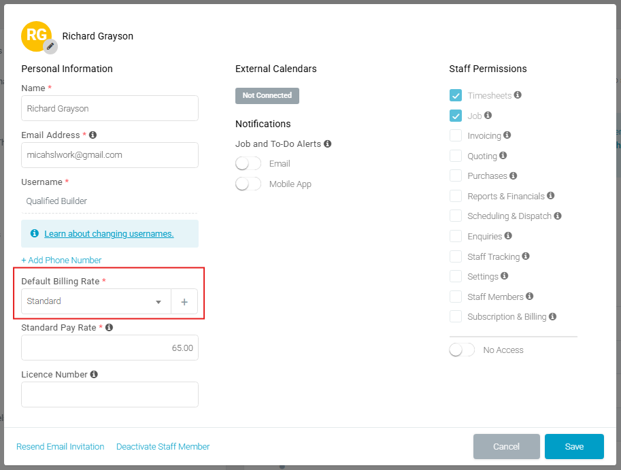Click info icon next to Standard Pay Rate
This screenshot has width=621, height=470.
(x=109, y=327)
